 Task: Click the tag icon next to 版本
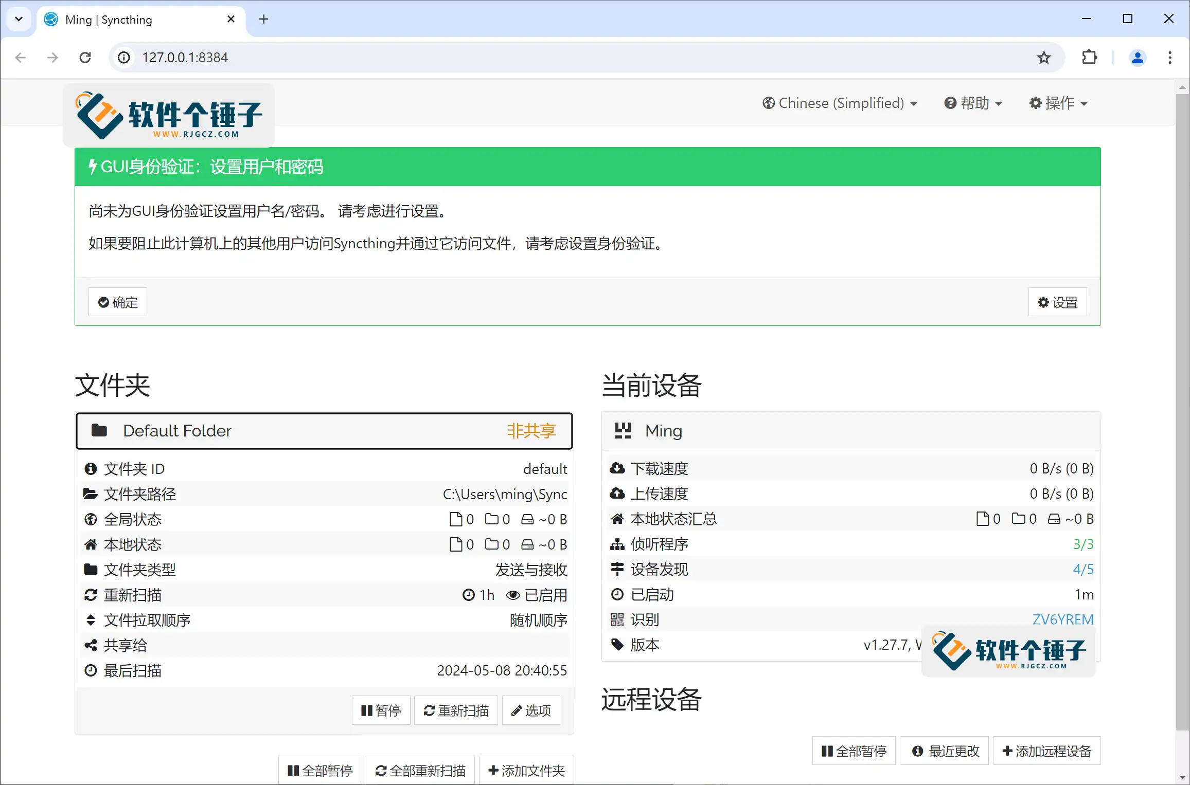click(x=617, y=645)
